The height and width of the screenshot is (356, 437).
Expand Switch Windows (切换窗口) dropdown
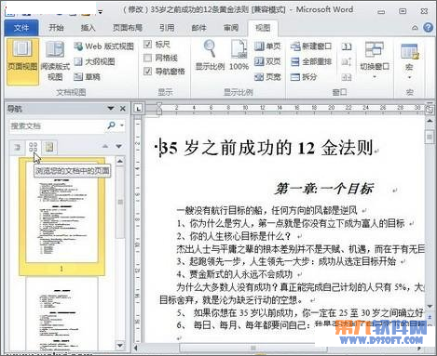pos(375,76)
